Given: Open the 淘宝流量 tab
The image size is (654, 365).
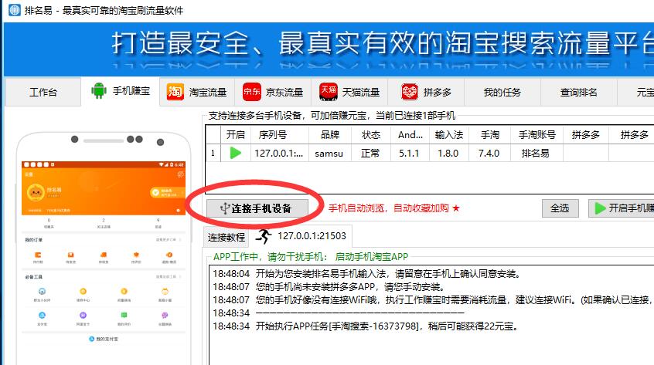Looking at the screenshot, I should (197, 92).
